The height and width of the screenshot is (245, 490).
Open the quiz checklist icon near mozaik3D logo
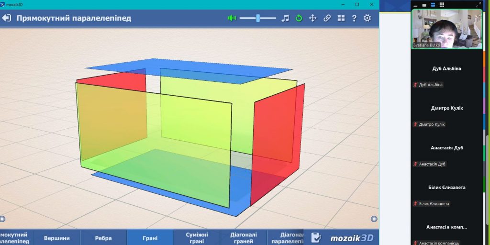(316, 237)
